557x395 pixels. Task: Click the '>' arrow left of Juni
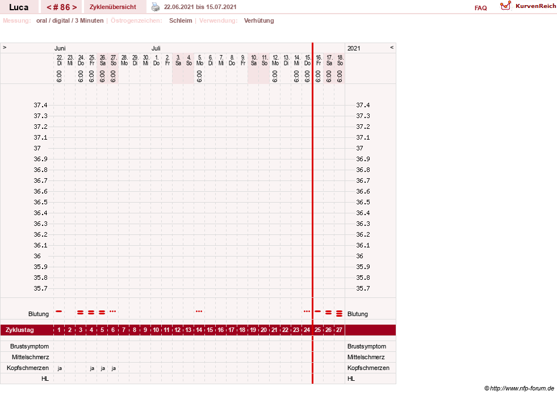coord(5,47)
